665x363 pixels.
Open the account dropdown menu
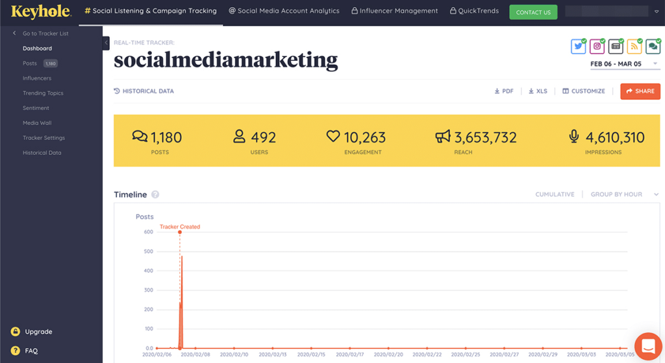click(x=655, y=11)
